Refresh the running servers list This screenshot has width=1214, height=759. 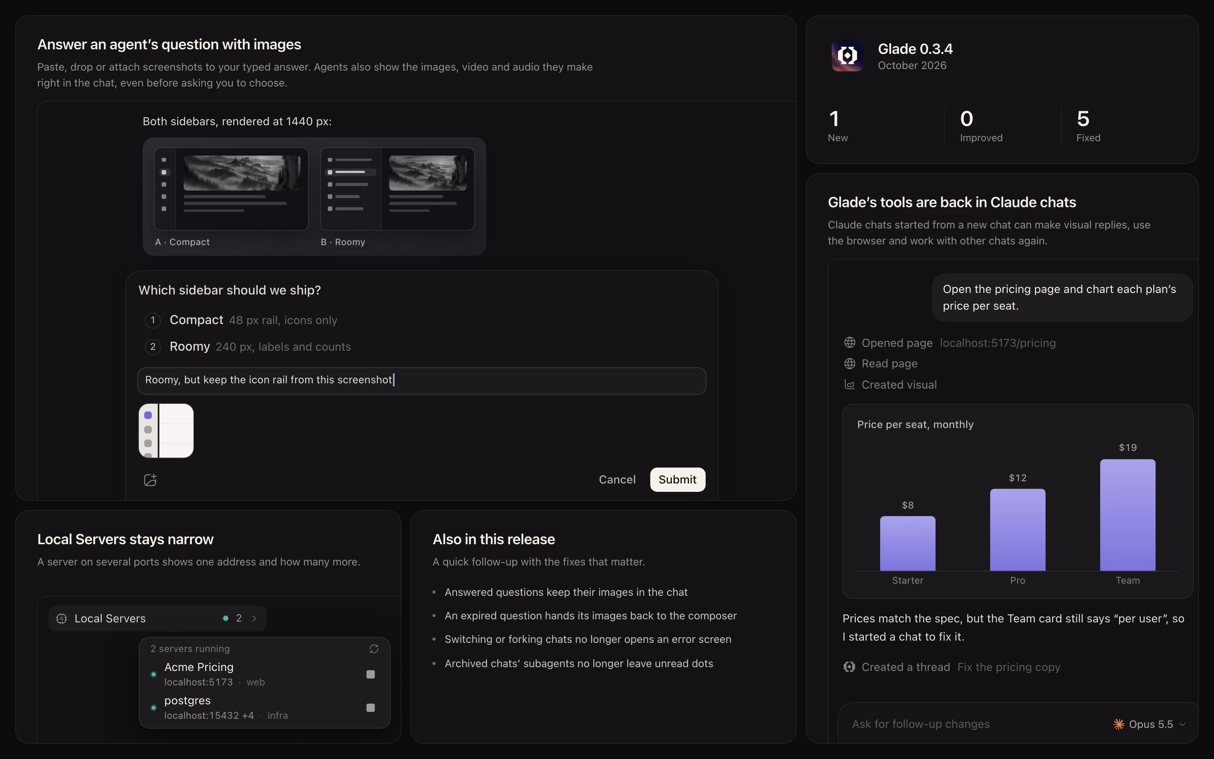pos(374,649)
